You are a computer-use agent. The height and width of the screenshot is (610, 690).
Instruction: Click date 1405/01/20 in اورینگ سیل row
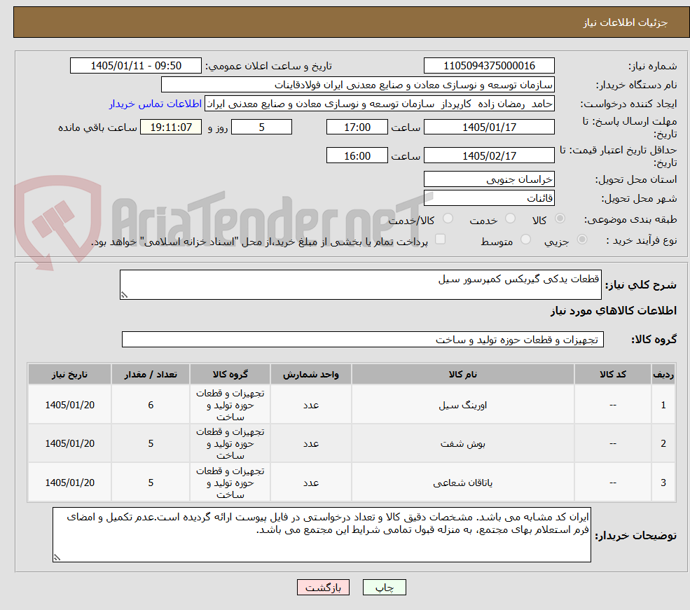coord(69,405)
